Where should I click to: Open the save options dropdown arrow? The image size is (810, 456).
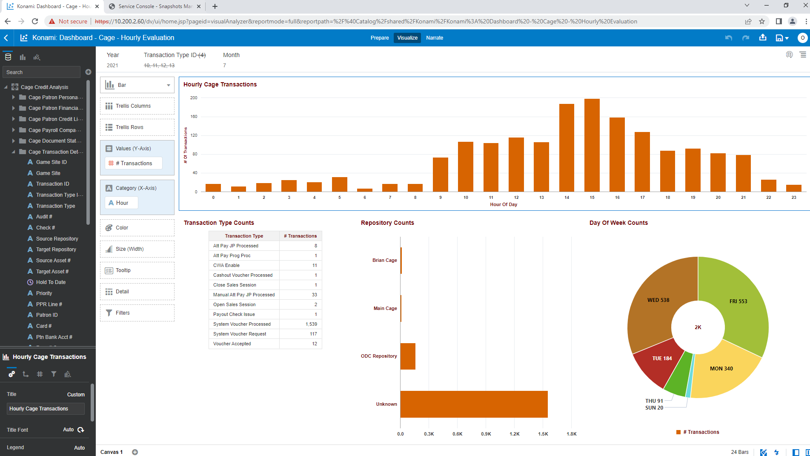coord(787,38)
